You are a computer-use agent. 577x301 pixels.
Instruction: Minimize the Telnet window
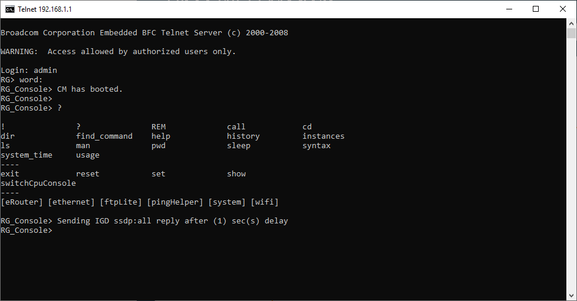click(509, 9)
